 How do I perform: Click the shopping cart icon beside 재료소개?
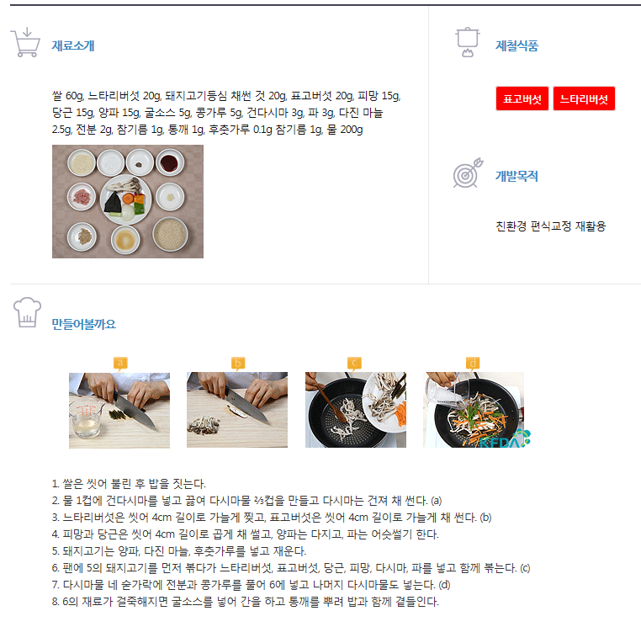tap(25, 42)
